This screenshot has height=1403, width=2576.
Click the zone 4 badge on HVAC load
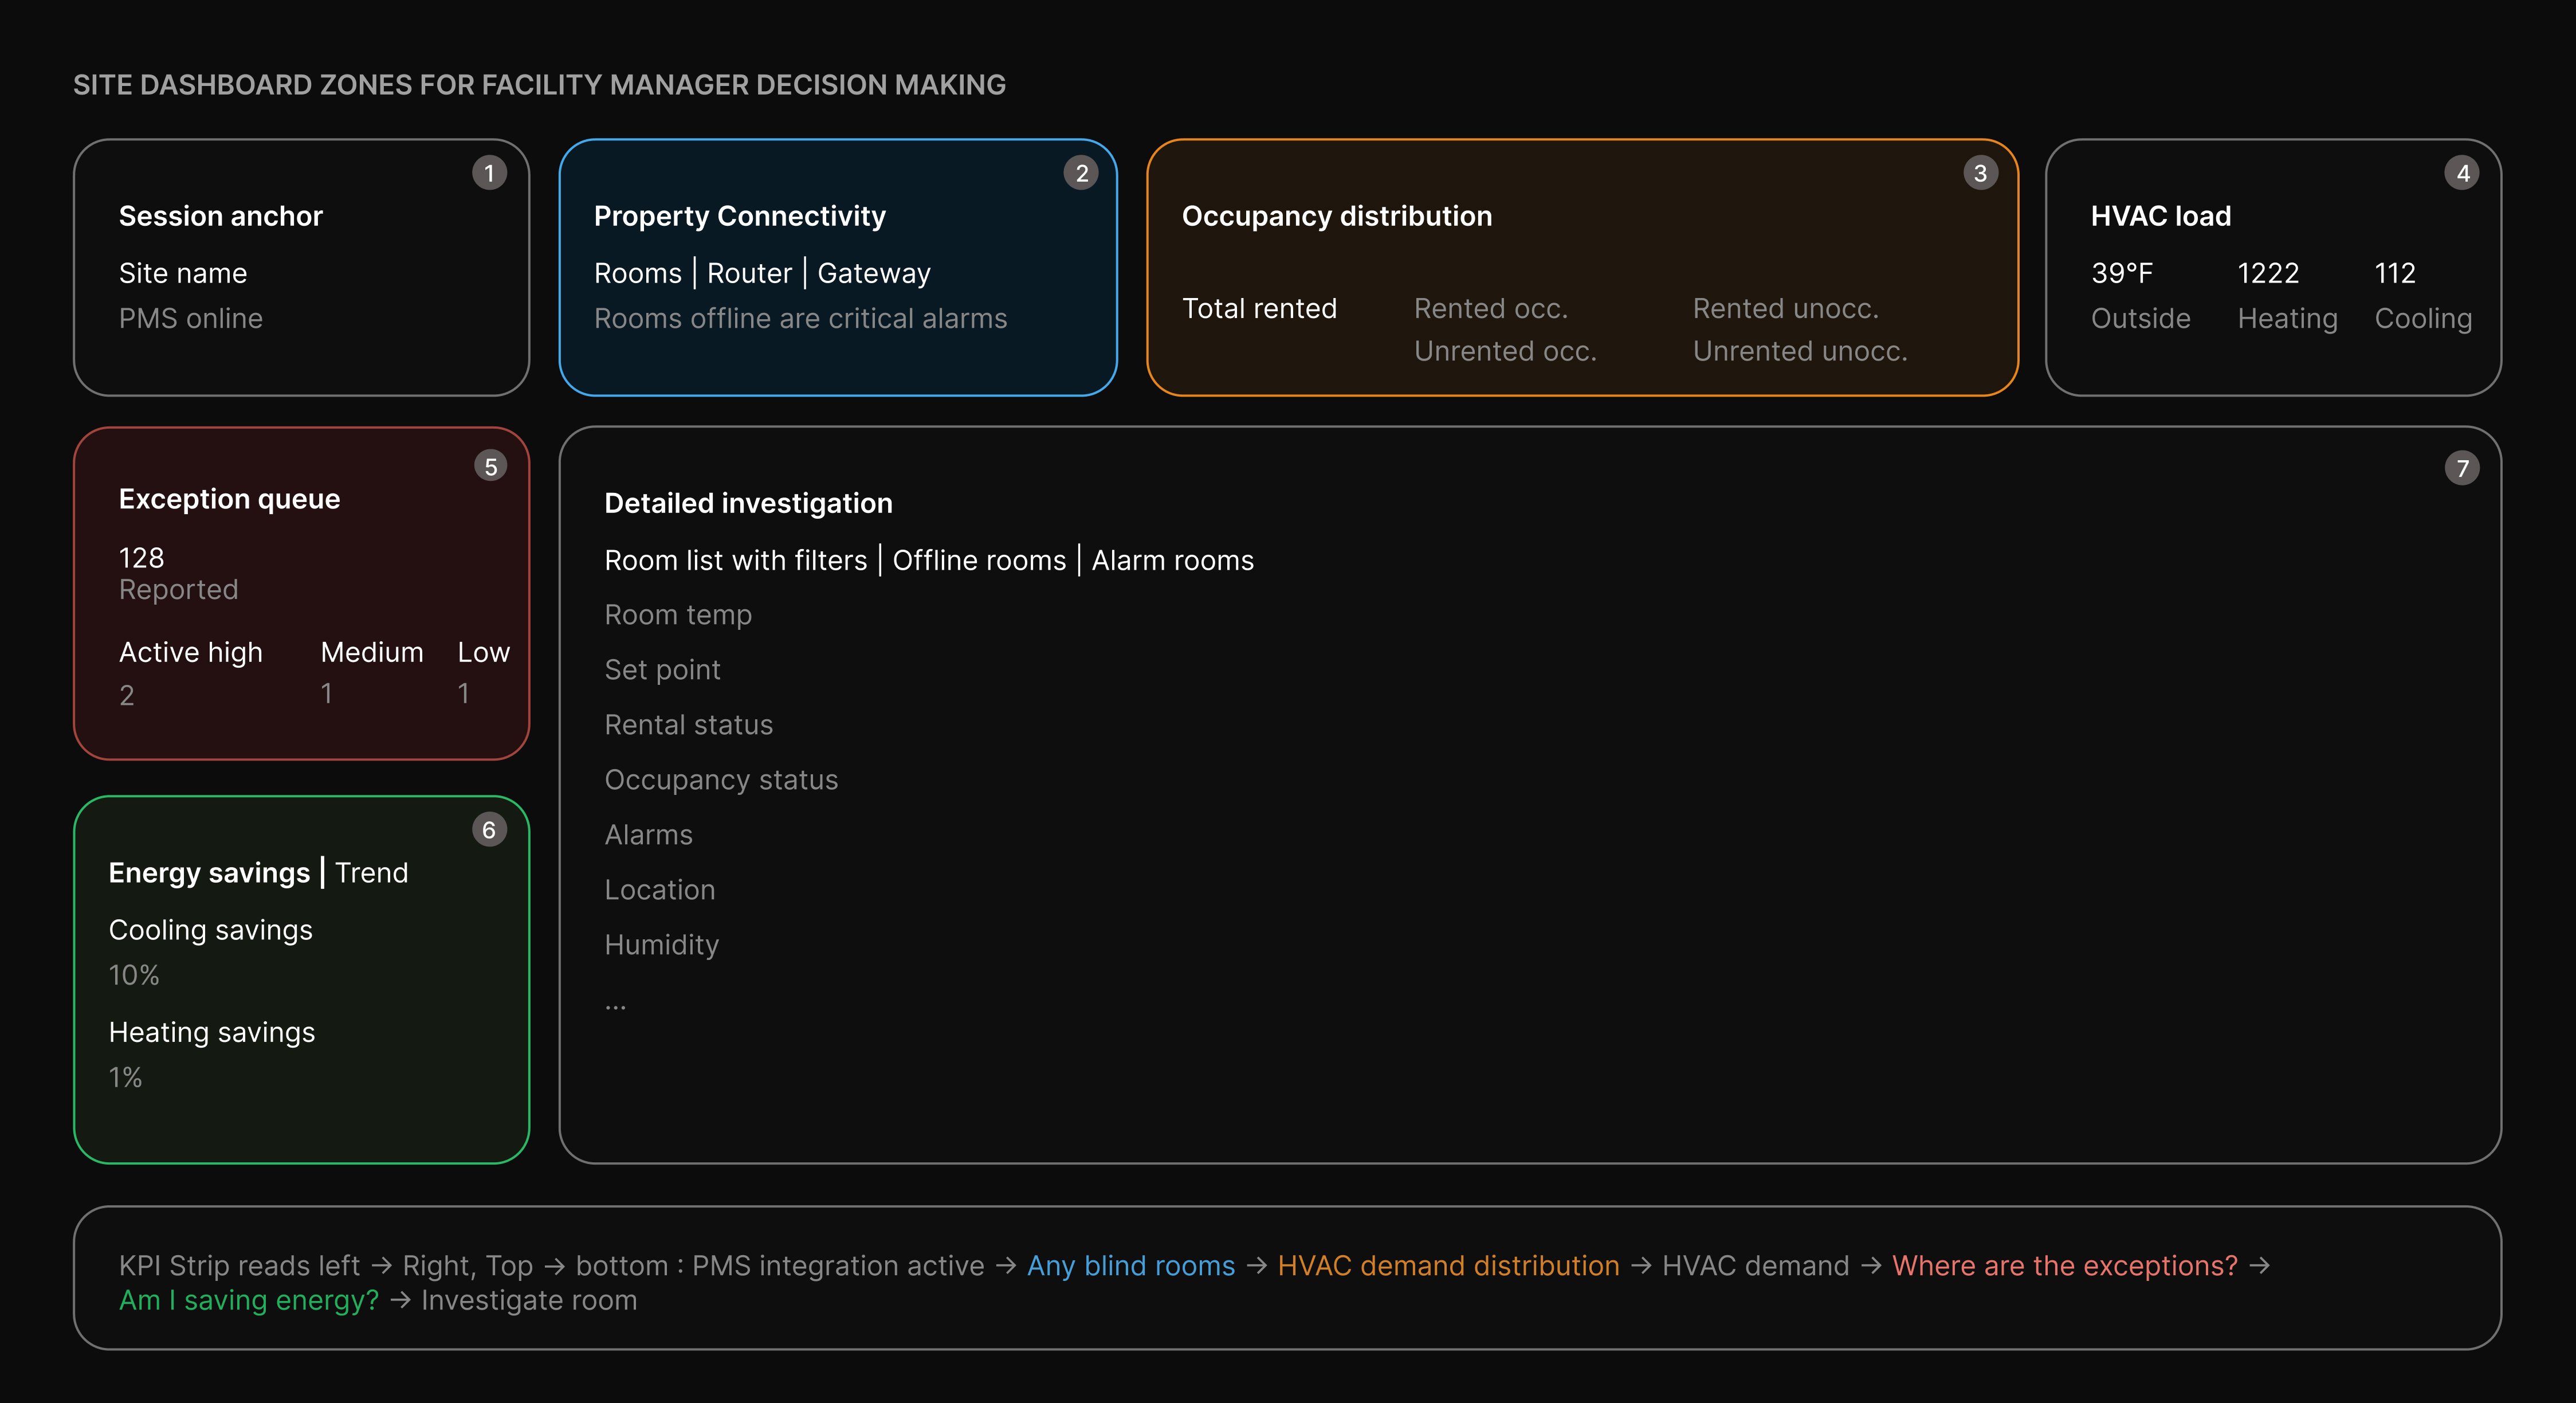tap(2462, 172)
